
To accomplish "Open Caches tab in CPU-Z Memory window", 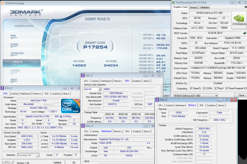I will (x=169, y=105).
